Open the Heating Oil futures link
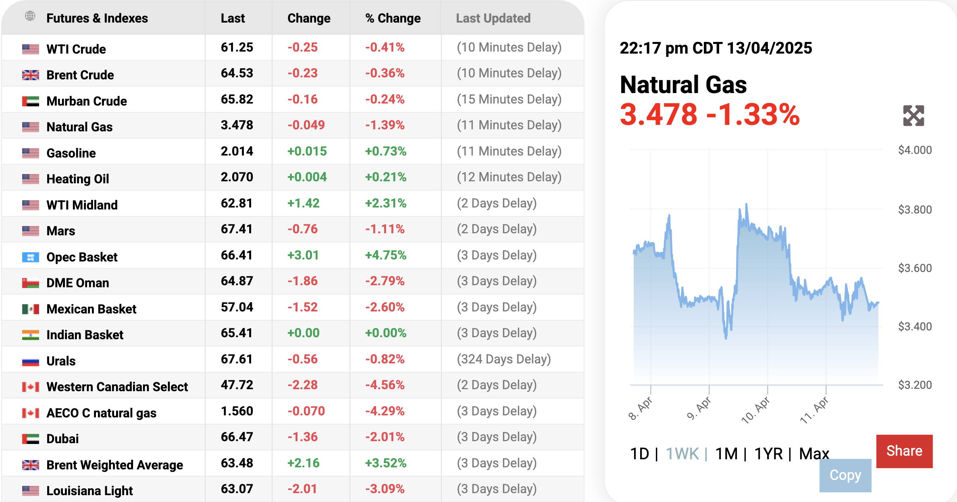This screenshot has height=502, width=957. (x=78, y=179)
